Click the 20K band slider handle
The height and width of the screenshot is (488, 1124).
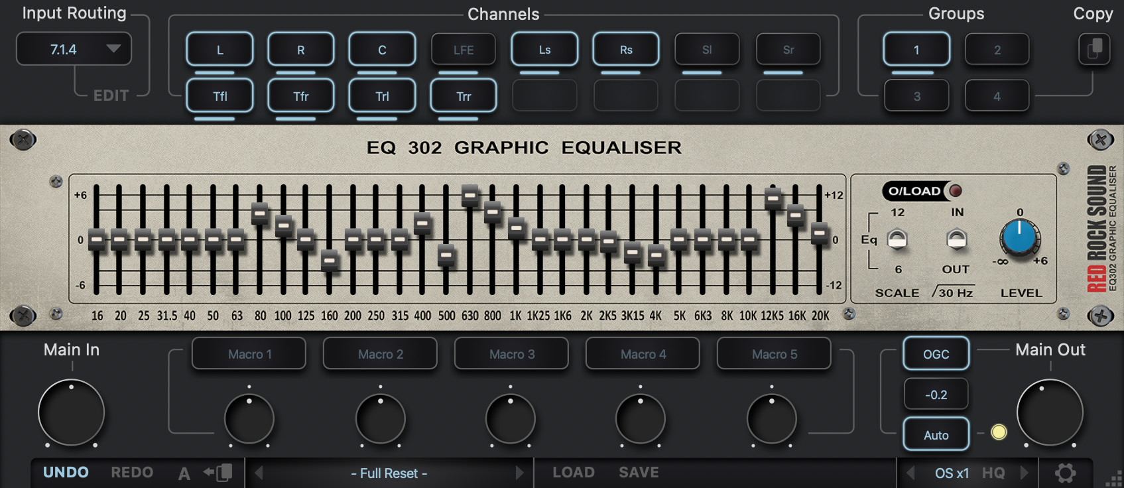click(820, 233)
